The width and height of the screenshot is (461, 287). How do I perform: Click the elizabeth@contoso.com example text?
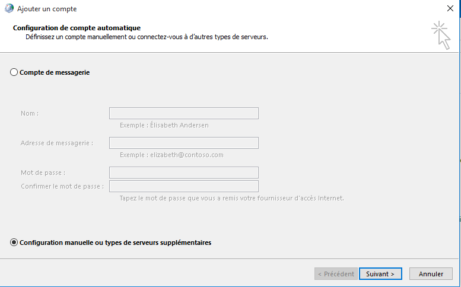(x=171, y=155)
